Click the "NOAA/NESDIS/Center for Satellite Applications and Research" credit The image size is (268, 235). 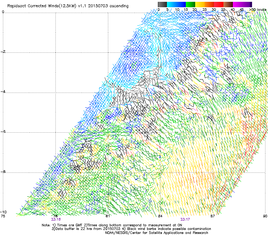click(x=156, y=233)
